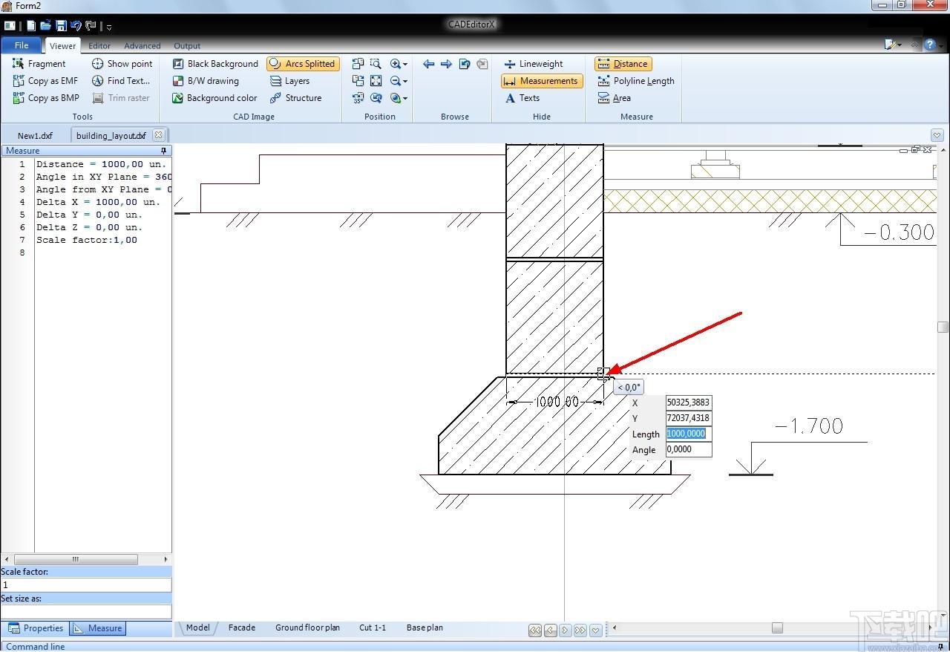This screenshot has width=950, height=652.
Task: Toggle Arcs Splitted option
Action: tap(303, 64)
